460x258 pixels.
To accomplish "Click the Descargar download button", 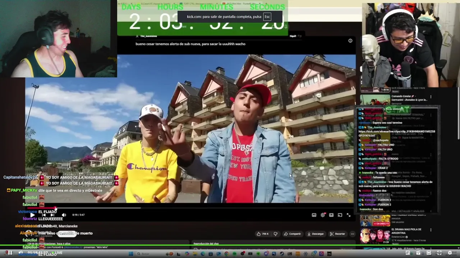I will [x=315, y=234].
